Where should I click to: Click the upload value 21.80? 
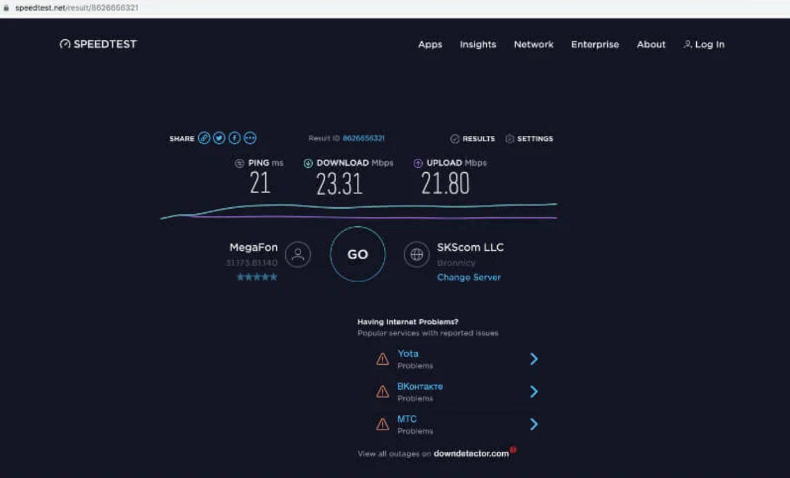point(445,183)
